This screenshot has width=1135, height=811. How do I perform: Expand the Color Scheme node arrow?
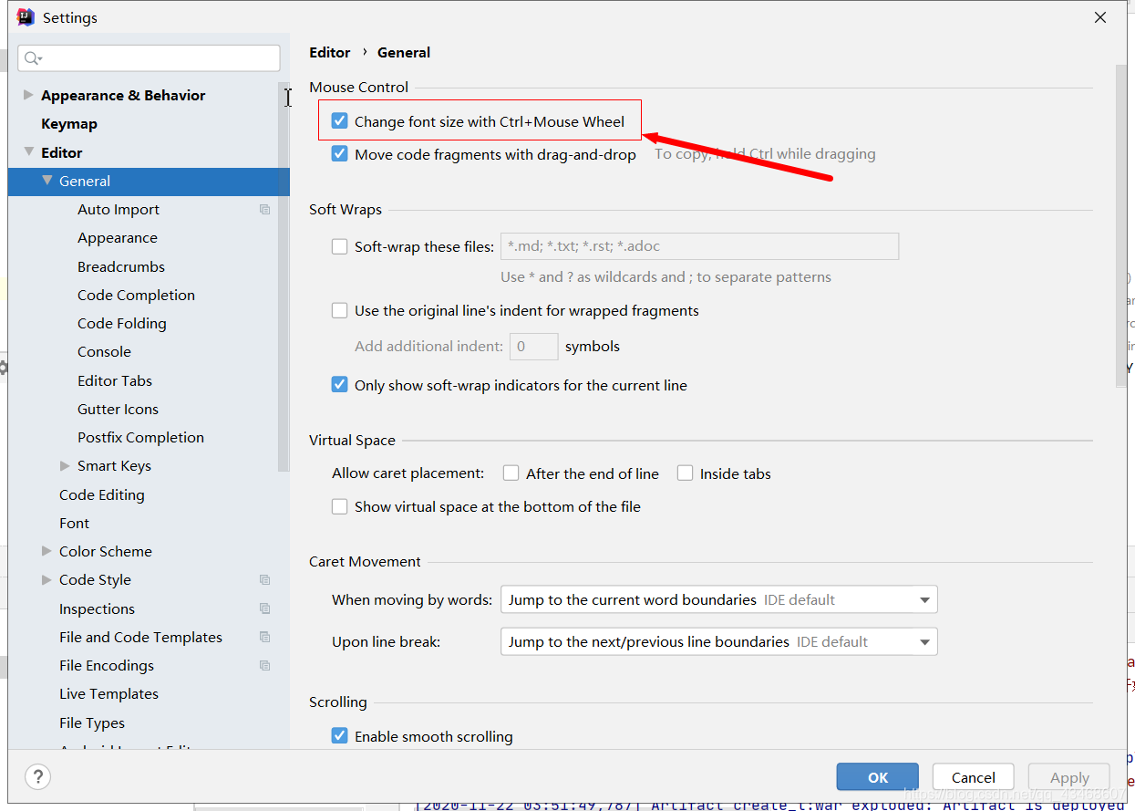(46, 551)
